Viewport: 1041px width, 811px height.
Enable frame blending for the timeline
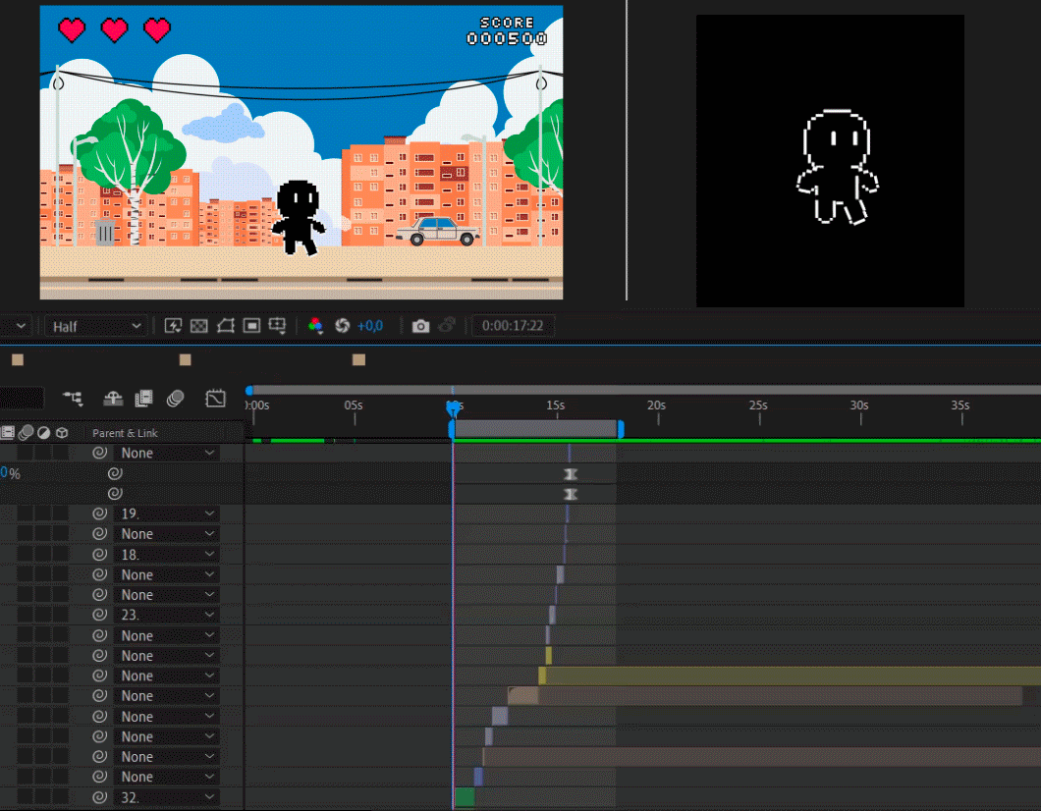pos(144,398)
